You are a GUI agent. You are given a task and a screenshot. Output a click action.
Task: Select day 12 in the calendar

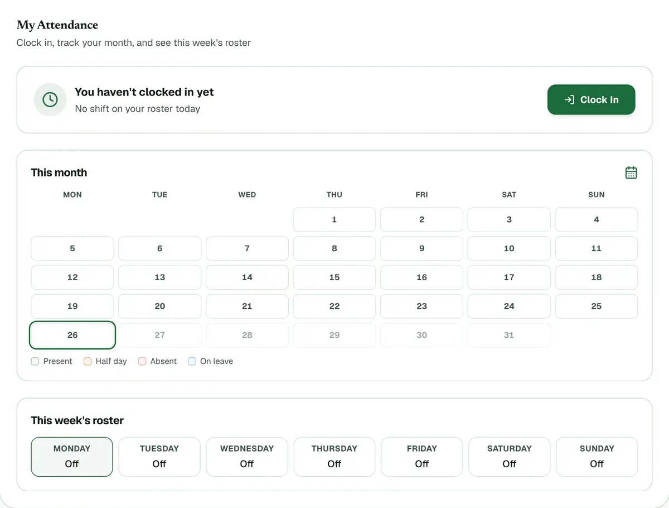[72, 277]
